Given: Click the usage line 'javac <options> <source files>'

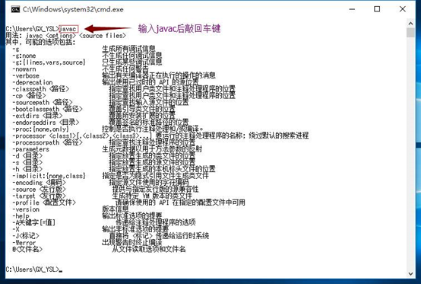Looking at the screenshot, I should coord(76,36).
